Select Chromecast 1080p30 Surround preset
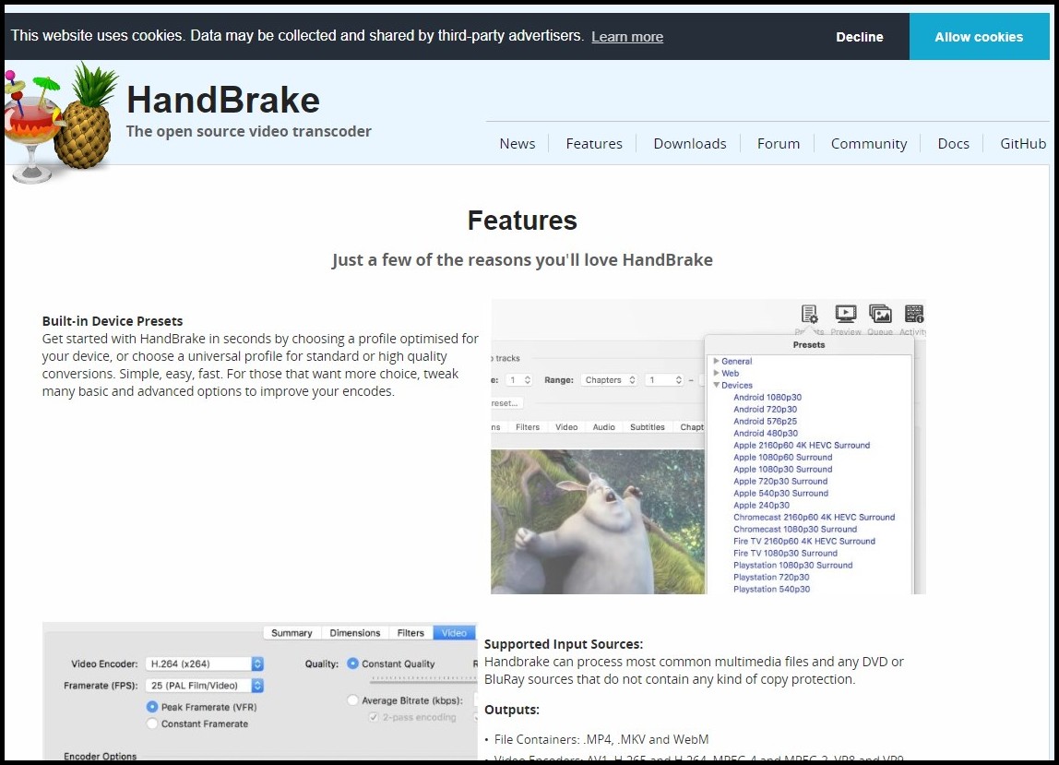The image size is (1059, 765). click(x=795, y=529)
